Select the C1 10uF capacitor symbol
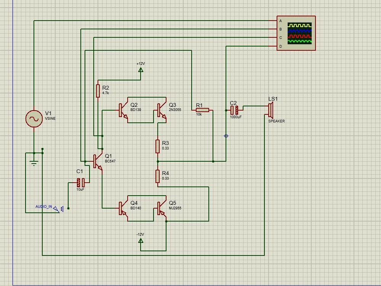 tap(81, 183)
